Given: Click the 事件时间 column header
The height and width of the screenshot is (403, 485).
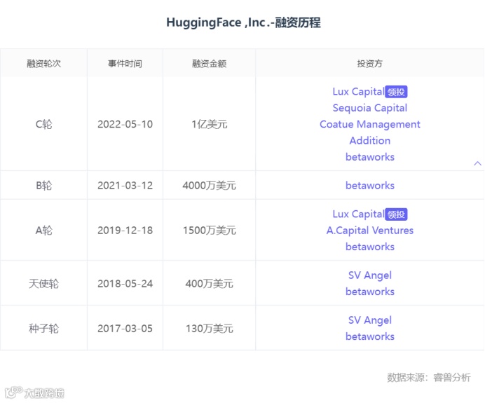Looking at the screenshot, I should click(125, 64).
